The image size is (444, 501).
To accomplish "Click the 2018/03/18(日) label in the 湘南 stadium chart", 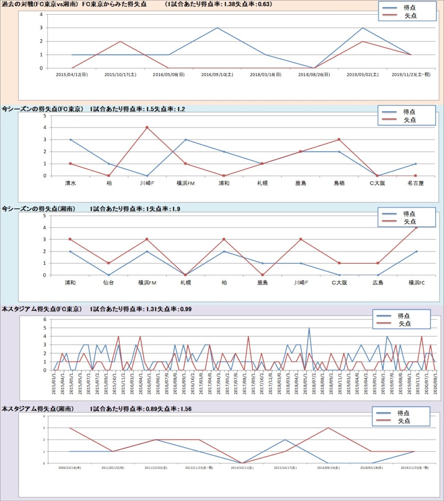I will 372,468.
